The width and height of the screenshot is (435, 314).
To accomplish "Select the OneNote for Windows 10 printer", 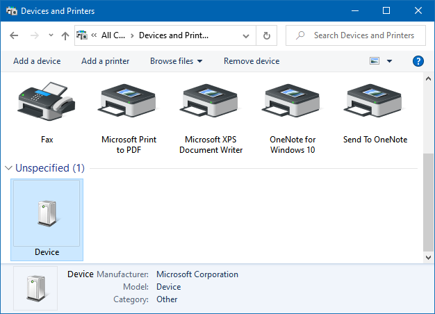I will tap(293, 101).
